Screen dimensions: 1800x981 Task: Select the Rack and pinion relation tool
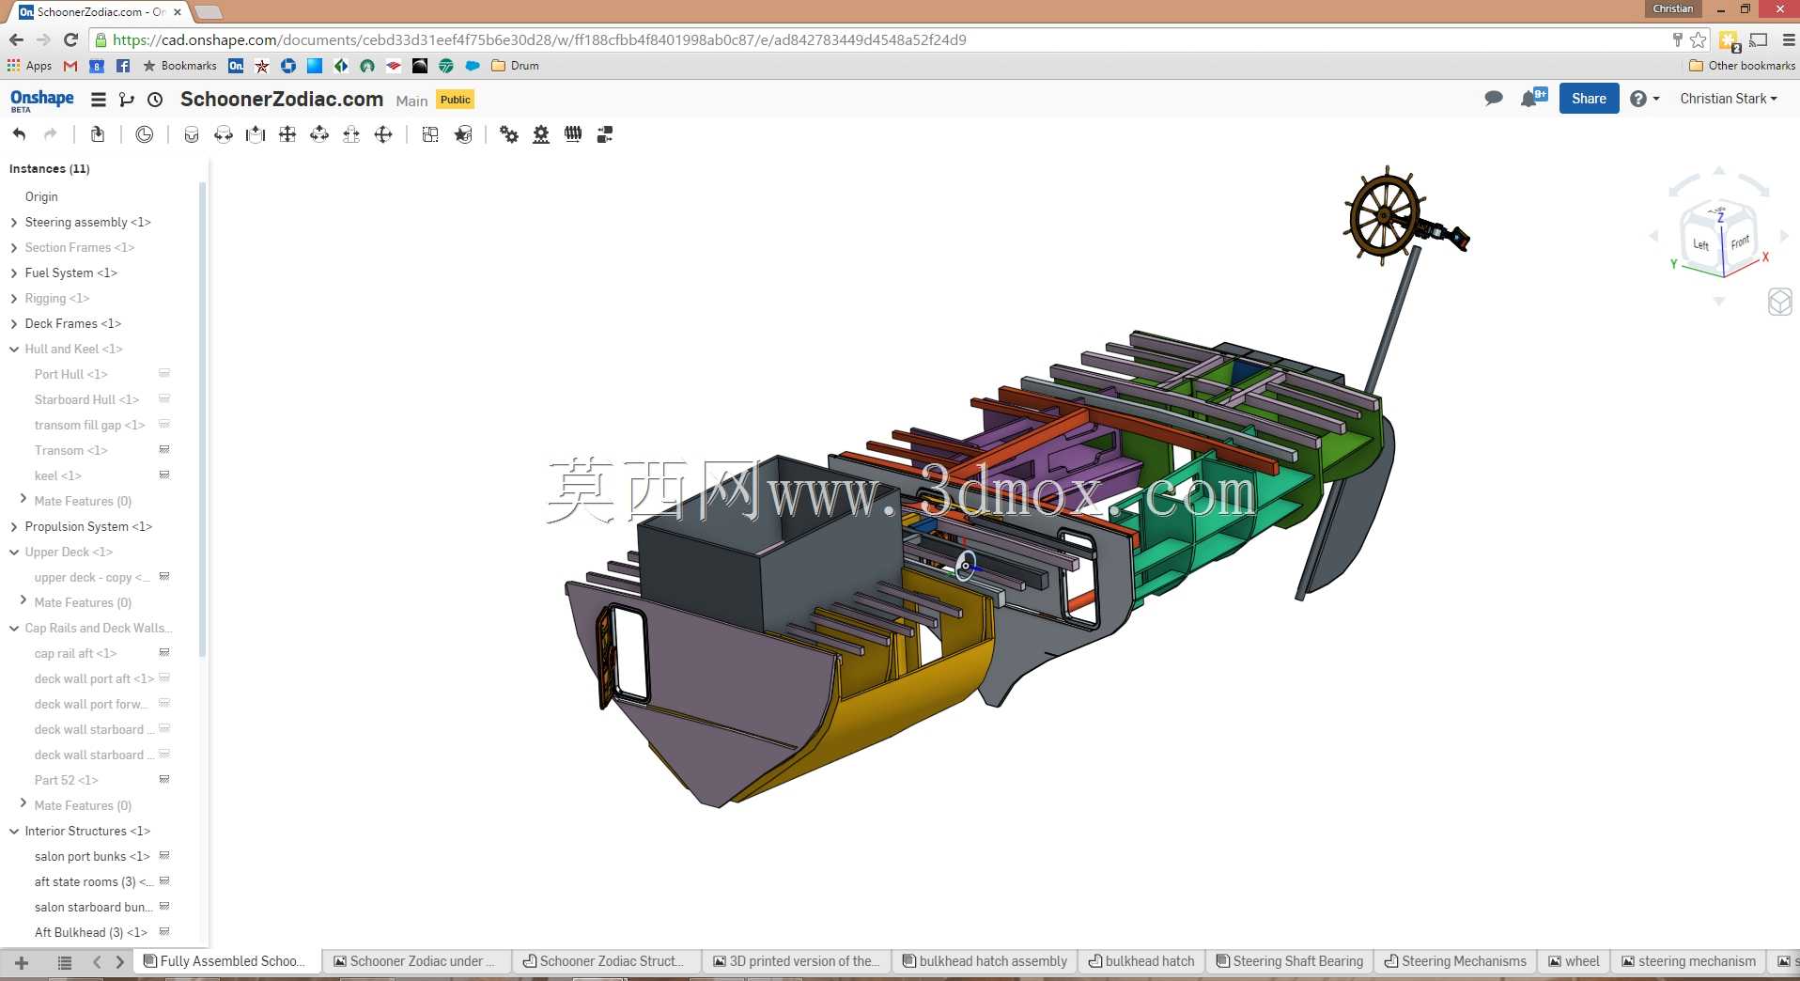pos(541,134)
